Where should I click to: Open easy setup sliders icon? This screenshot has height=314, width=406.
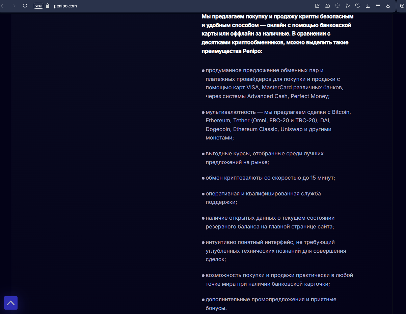pyautogui.click(x=378, y=6)
